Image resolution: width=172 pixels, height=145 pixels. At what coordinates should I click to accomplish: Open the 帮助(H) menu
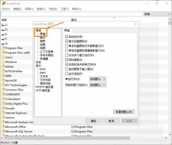(77, 9)
